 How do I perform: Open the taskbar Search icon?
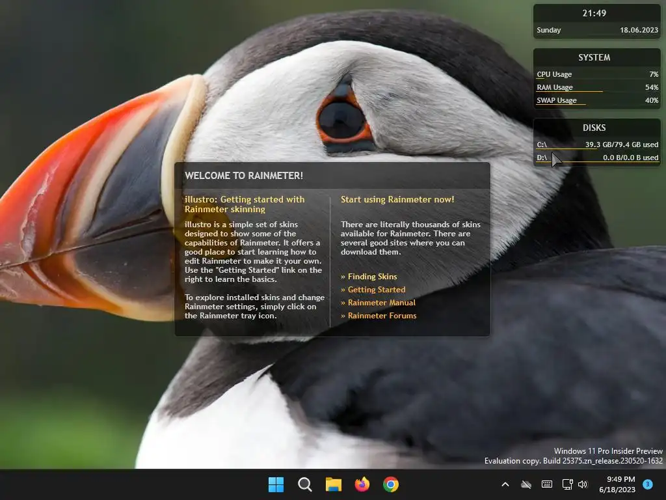click(304, 484)
